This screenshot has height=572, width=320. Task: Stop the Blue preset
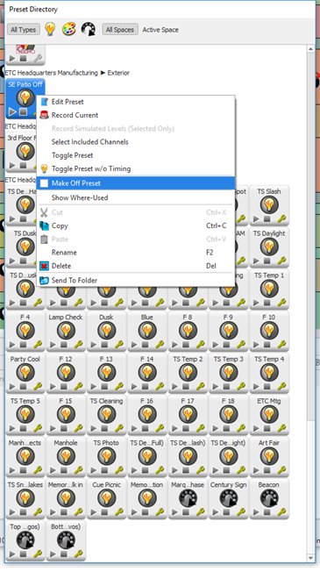click(x=145, y=345)
